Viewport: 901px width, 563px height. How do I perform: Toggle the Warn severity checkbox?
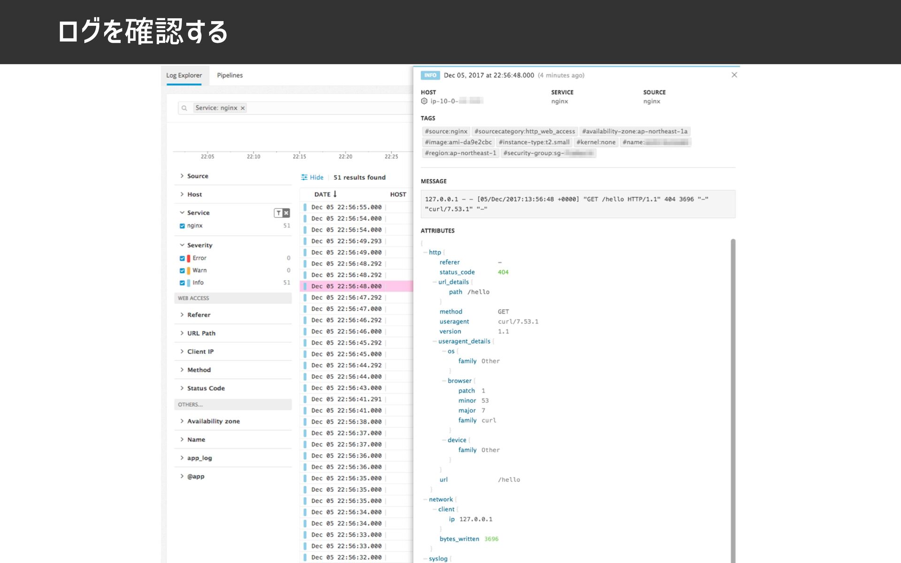[182, 270]
